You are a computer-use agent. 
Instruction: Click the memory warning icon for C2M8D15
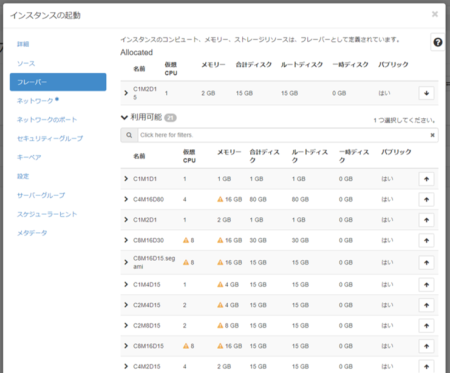(x=220, y=326)
